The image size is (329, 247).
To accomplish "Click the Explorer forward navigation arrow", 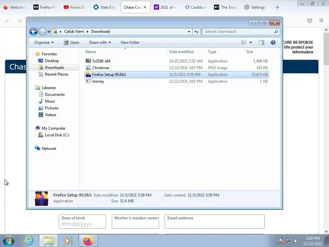I will pos(43,32).
